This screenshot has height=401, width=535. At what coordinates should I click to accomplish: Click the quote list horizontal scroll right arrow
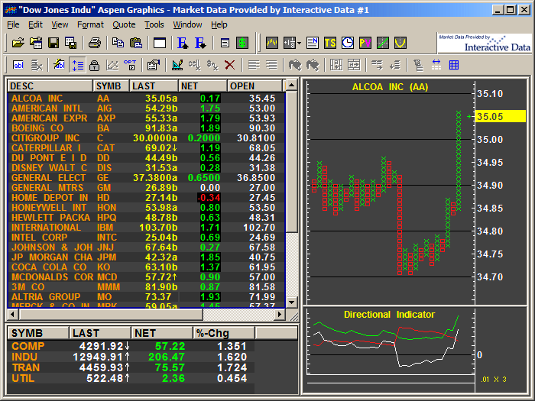(280, 314)
